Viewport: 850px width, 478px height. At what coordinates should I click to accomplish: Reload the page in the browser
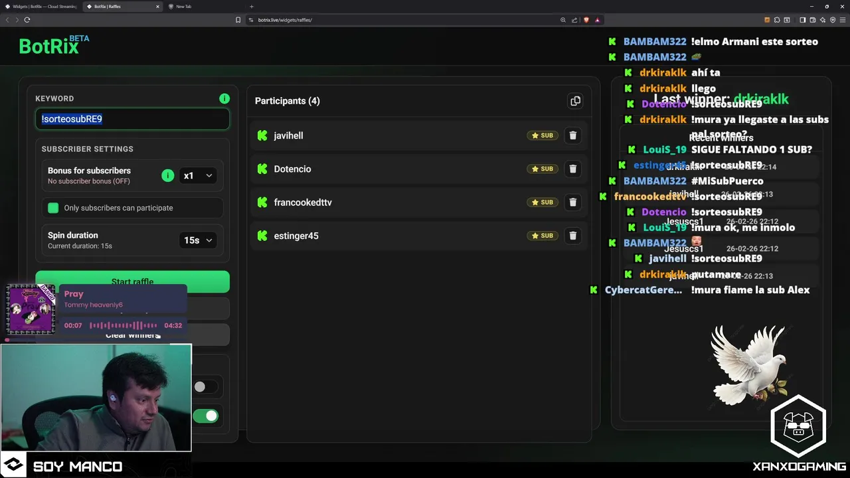[x=27, y=20]
